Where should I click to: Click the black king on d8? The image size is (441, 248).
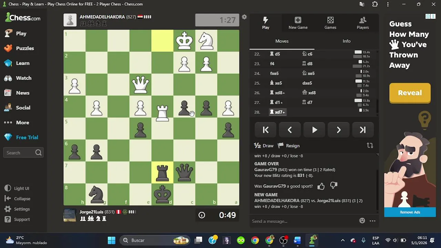[x=162, y=194]
